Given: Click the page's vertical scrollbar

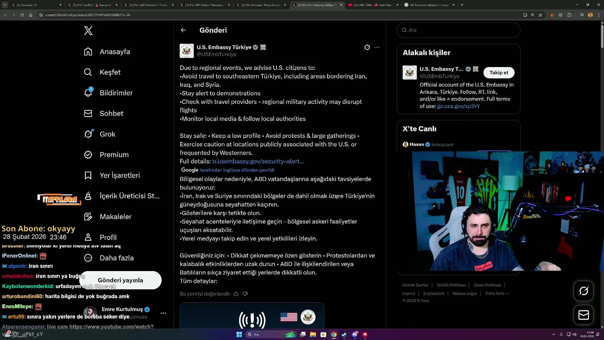Looking at the screenshot, I should [x=602, y=35].
